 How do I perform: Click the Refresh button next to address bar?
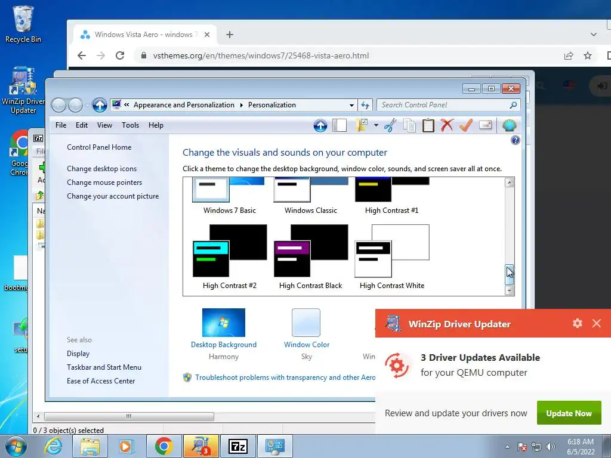[365, 105]
